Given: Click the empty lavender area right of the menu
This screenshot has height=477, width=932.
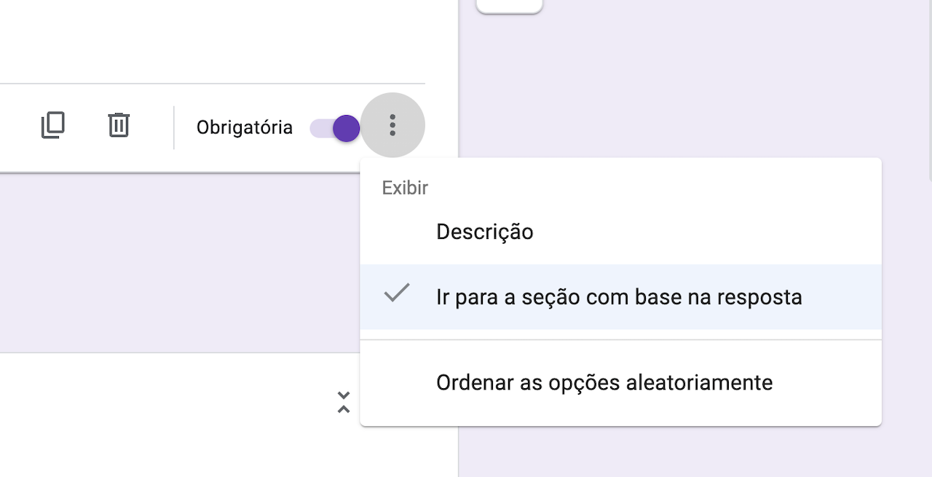Looking at the screenshot, I should tap(907, 291).
